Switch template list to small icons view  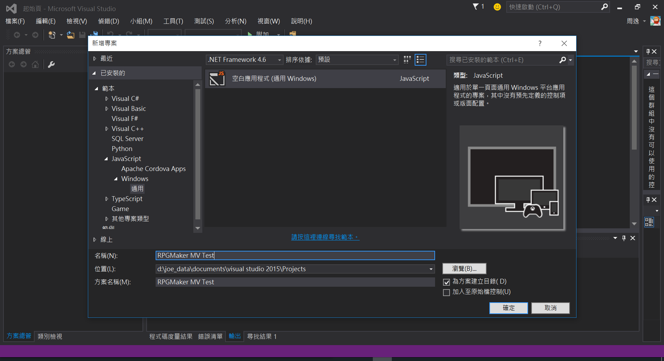click(x=407, y=60)
